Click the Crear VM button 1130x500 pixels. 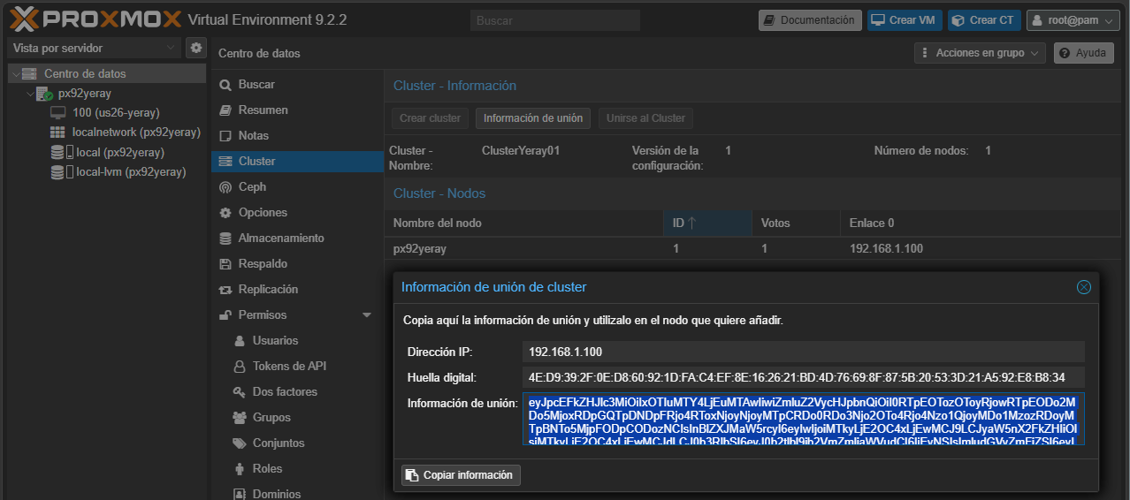pyautogui.click(x=905, y=20)
